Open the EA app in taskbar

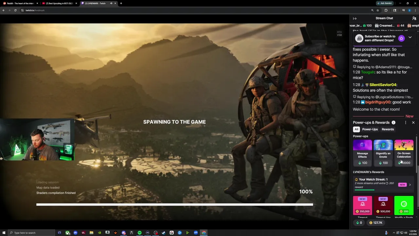(x=75, y=233)
